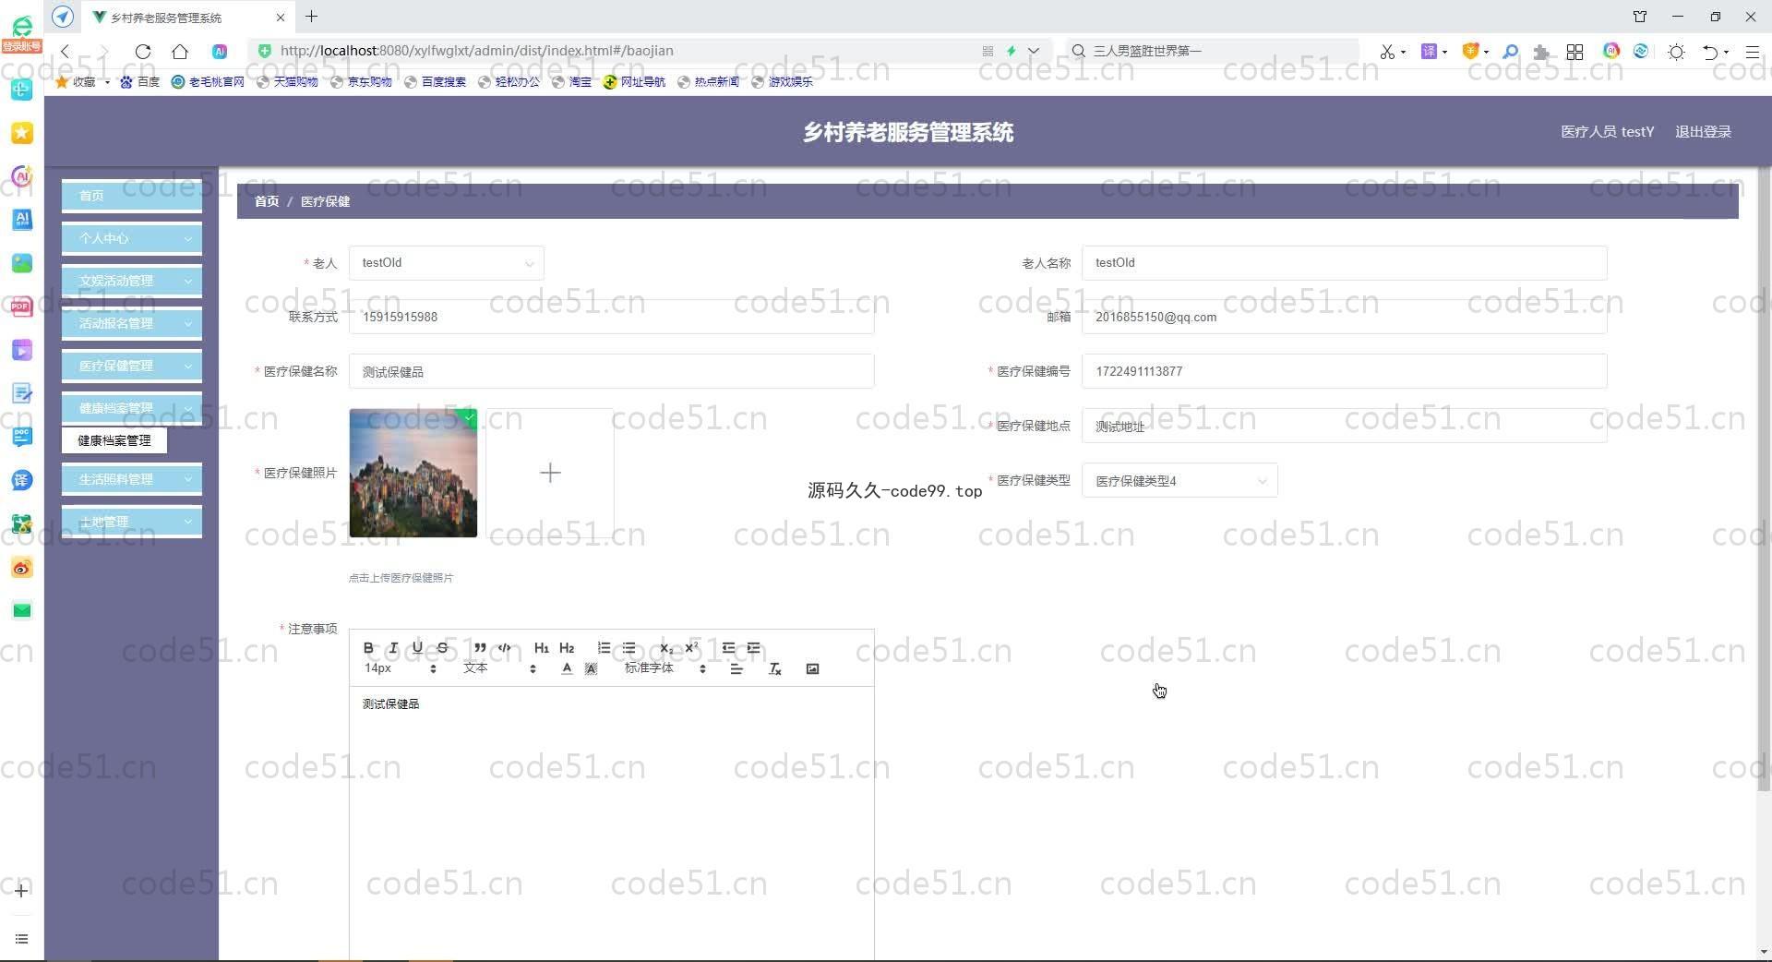Focus the 老人名称 input field
1772x962 pixels.
1344,263
